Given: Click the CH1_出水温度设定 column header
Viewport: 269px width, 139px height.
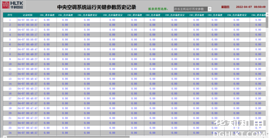Looking at the screenshot, I should (x=87, y=15).
